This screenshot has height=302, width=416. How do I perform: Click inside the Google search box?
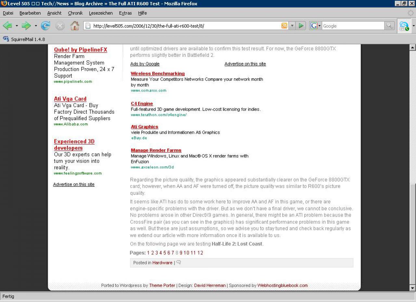tap(353, 26)
